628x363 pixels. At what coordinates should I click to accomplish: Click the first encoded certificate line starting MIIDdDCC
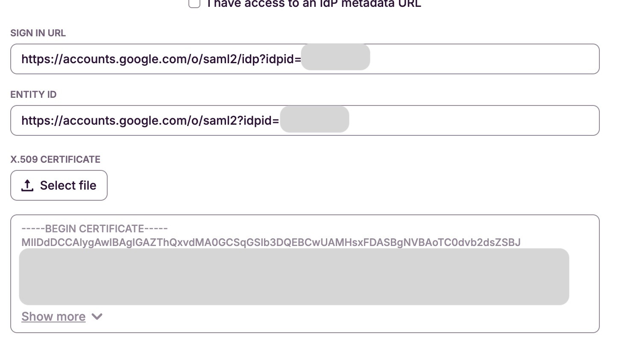click(271, 243)
